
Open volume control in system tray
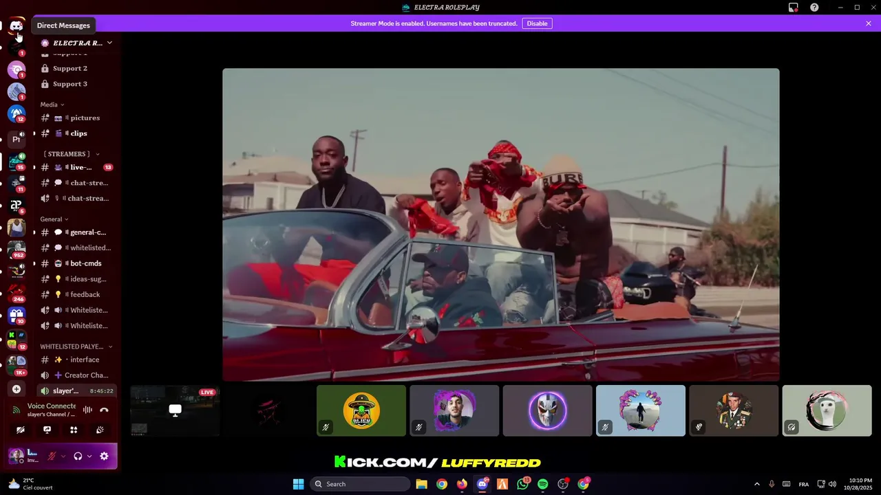[x=832, y=484]
